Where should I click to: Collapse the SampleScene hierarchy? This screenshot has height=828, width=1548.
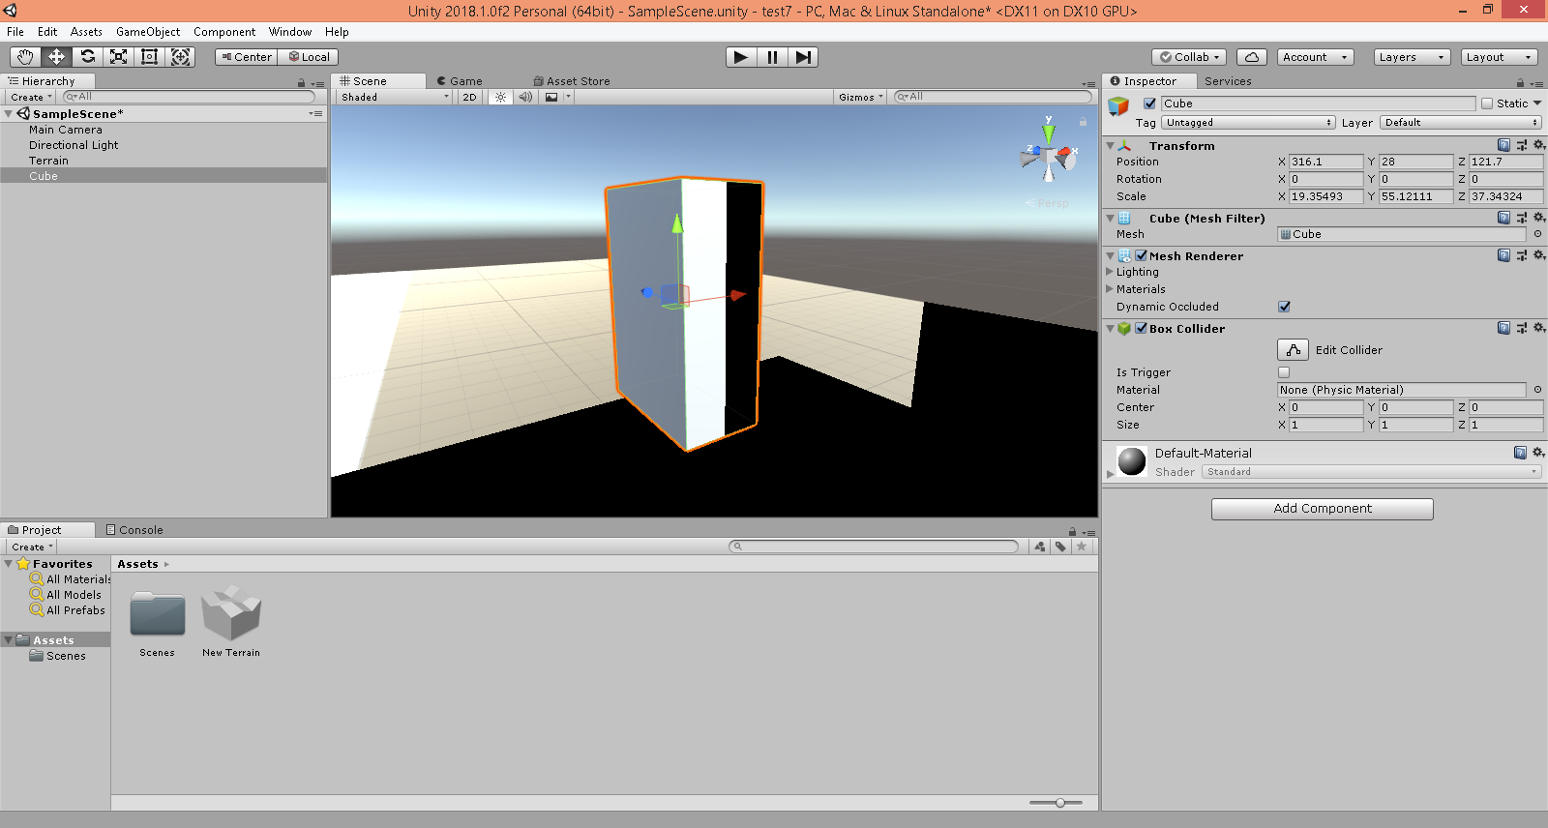coord(9,114)
